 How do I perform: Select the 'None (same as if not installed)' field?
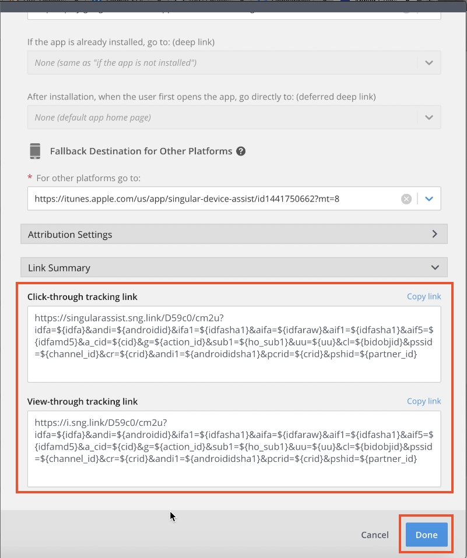click(222, 63)
